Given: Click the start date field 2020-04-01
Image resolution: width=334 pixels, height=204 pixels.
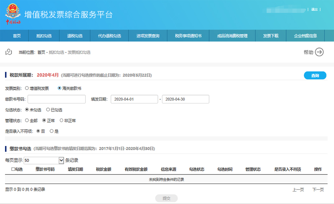Looking at the screenshot, I should 134,99.
